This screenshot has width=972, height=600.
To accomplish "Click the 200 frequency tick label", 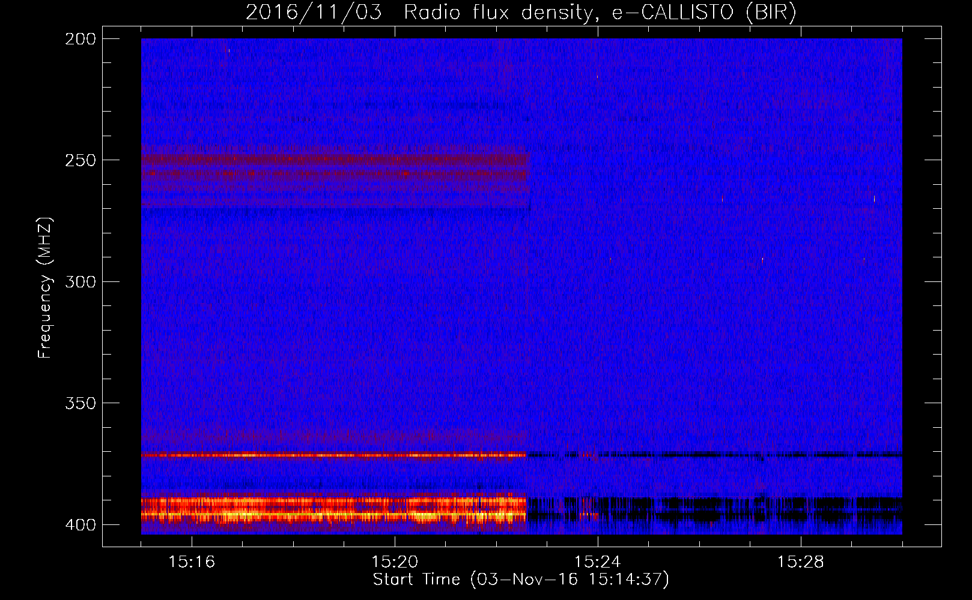I will 80,39.
